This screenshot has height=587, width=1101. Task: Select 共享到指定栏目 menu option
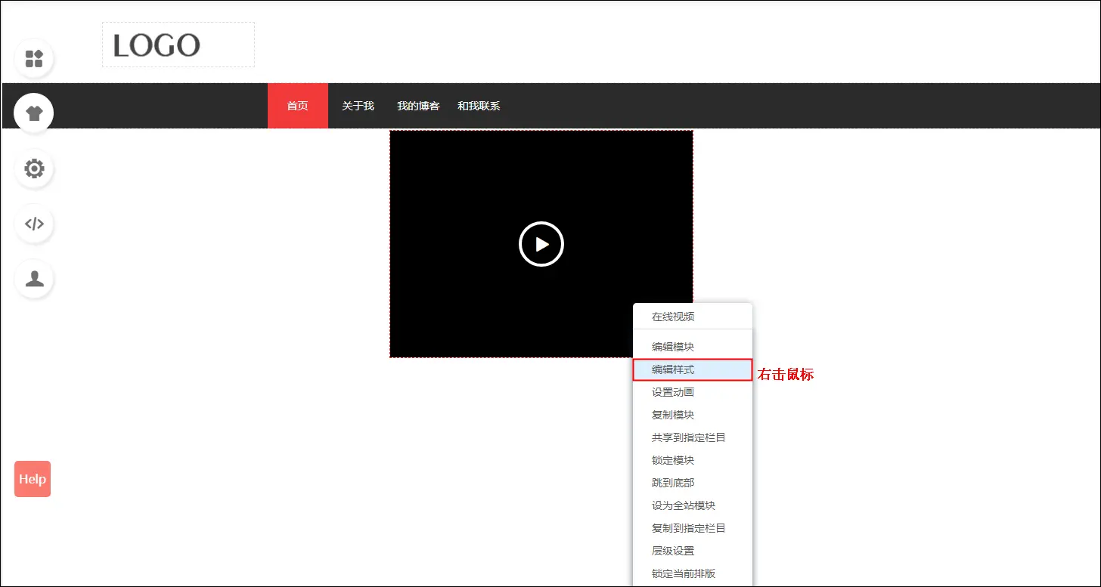688,437
